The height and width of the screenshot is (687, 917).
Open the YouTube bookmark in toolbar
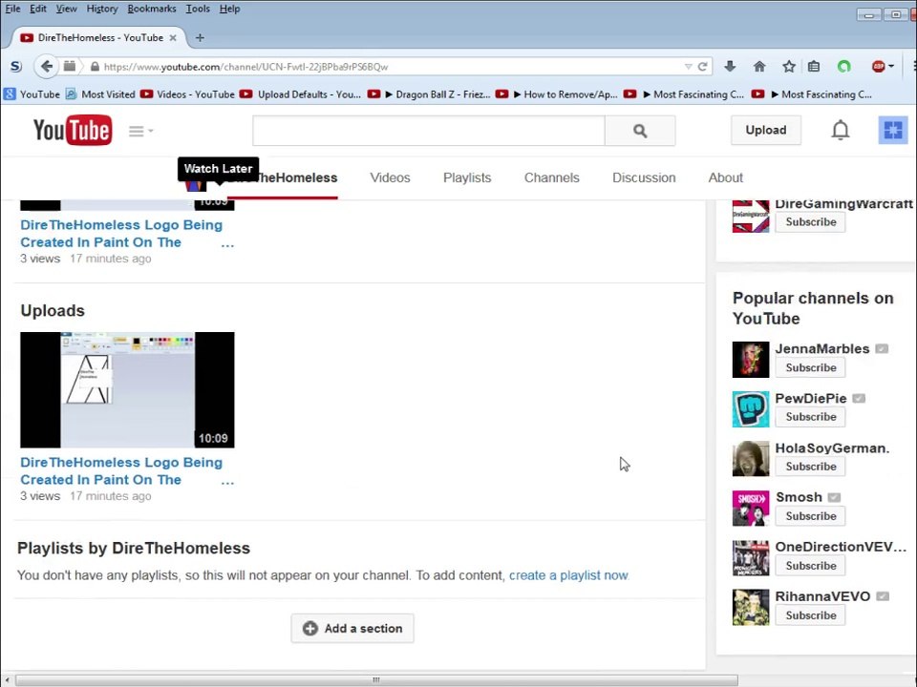coord(32,94)
